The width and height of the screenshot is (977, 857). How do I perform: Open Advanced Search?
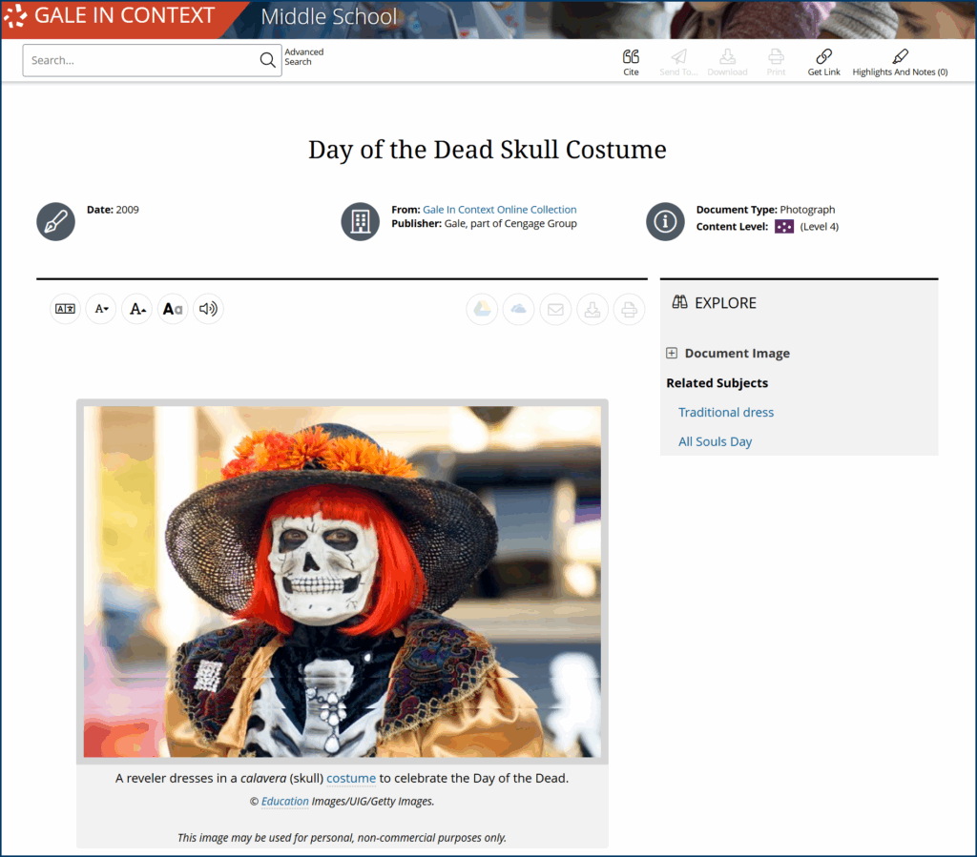coord(303,57)
